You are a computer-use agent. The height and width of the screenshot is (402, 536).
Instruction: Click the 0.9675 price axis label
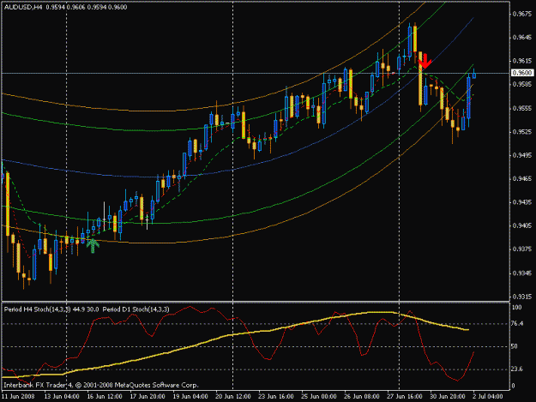tap(522, 14)
